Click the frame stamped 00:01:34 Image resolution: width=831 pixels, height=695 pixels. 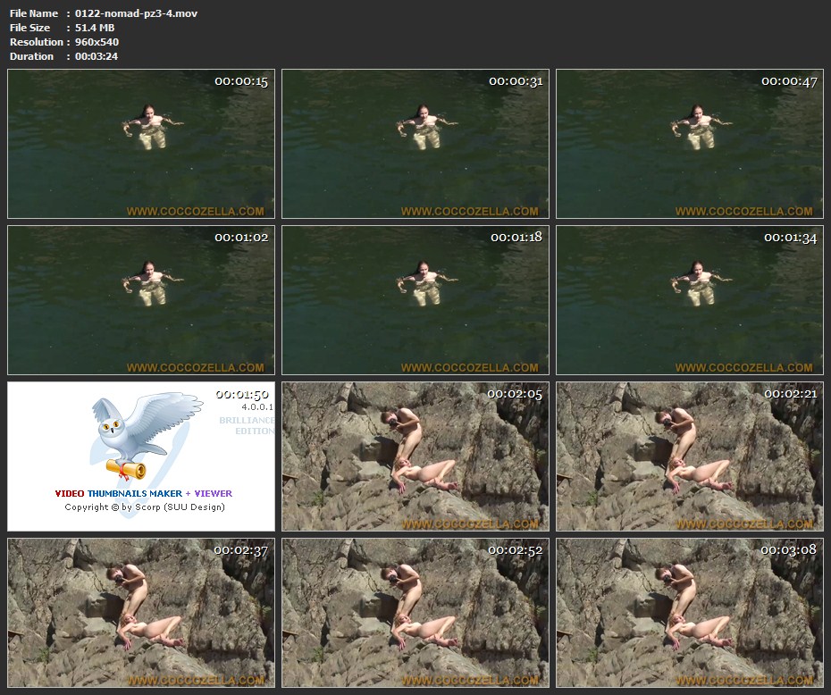click(690, 300)
